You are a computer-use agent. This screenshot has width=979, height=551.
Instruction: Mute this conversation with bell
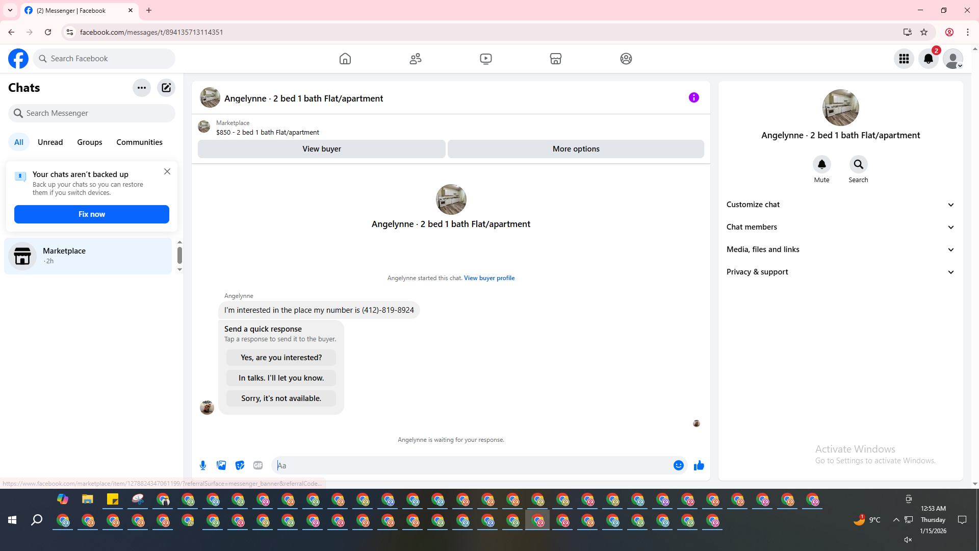pos(821,164)
